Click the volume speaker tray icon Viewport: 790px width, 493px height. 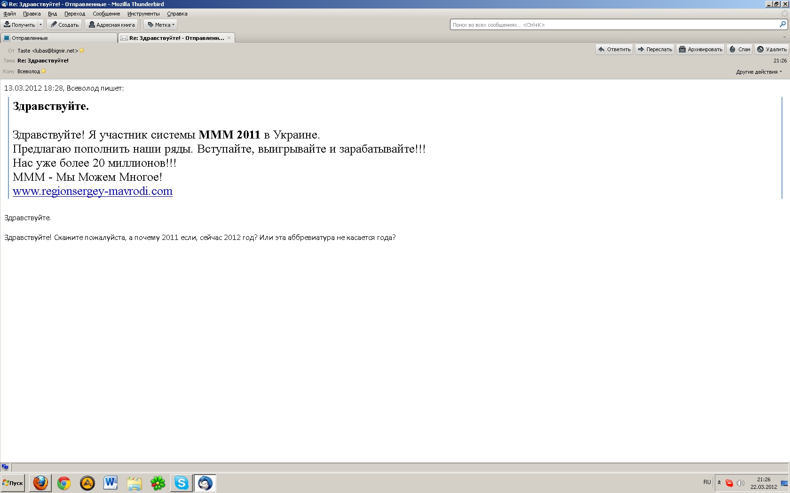point(740,483)
